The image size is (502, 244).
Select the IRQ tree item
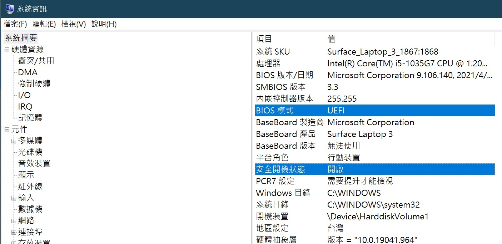25,107
